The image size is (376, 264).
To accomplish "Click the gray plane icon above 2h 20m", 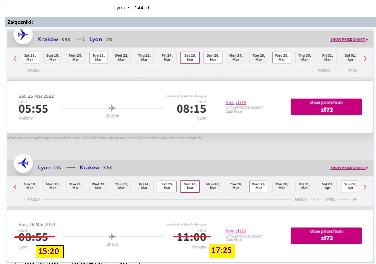I will [x=112, y=108].
